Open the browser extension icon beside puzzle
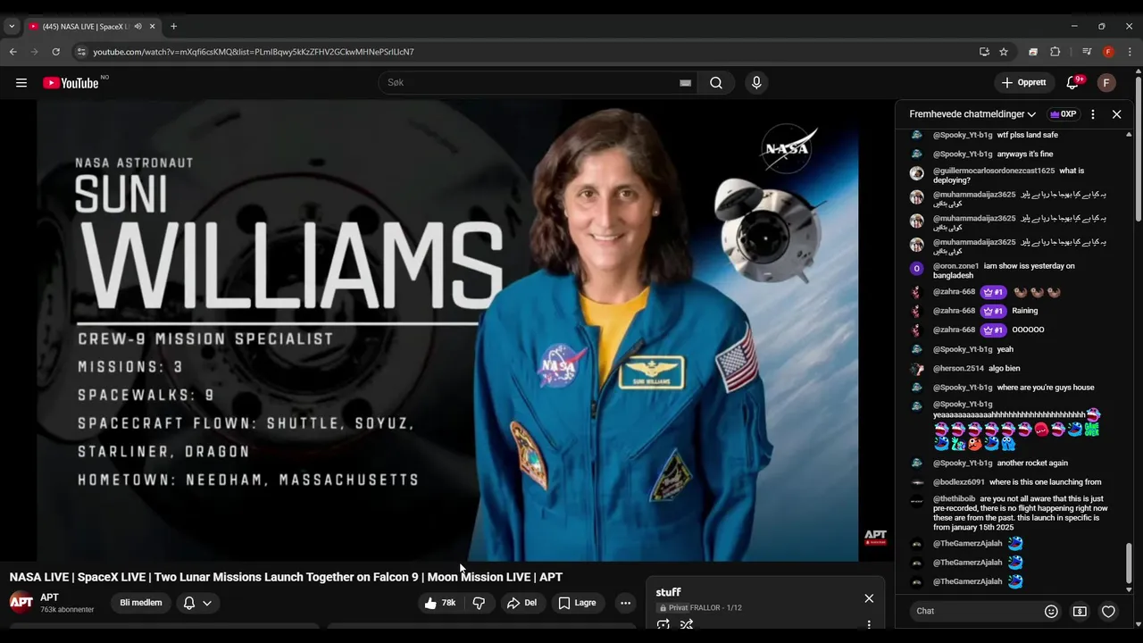This screenshot has width=1143, height=643. [1033, 52]
